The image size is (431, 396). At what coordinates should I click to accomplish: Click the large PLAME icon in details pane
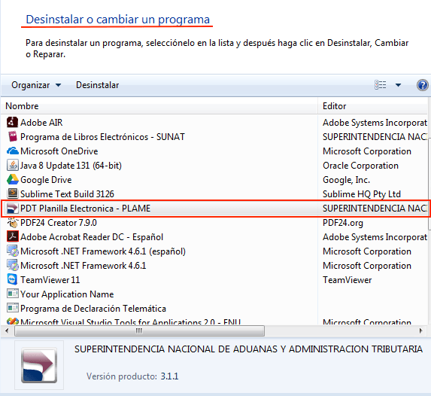[39, 365]
